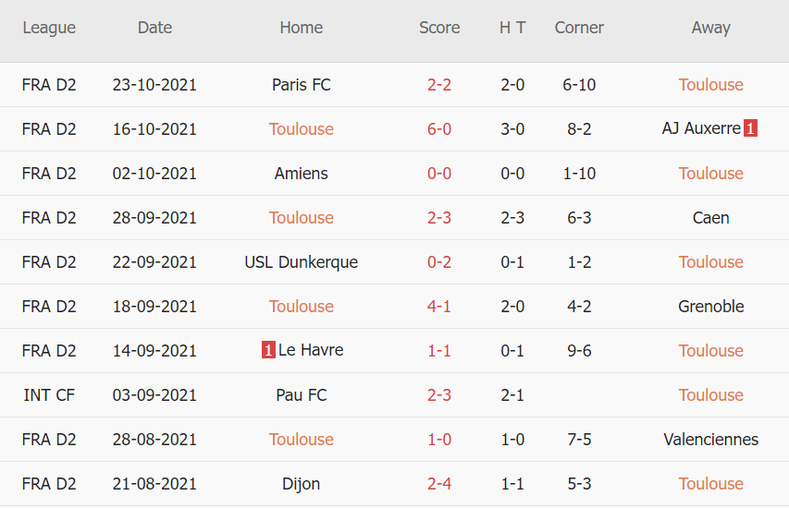Click the League column header

pos(49,28)
